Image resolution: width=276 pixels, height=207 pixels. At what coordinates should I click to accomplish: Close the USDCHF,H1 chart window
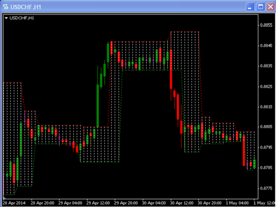[x=271, y=7]
